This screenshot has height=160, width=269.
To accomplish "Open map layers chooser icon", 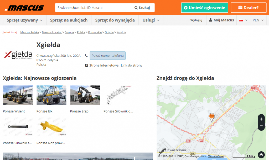I will point(261,155).
